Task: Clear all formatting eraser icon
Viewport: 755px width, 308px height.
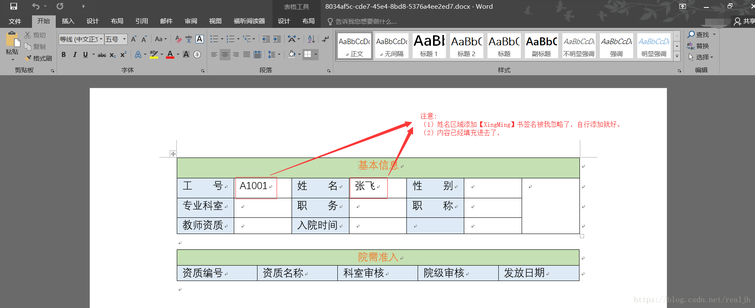Action: pos(178,39)
